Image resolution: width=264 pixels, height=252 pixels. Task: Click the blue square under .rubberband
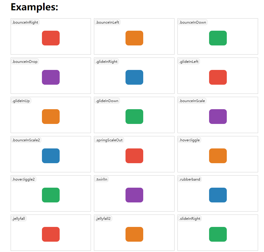click(218, 195)
